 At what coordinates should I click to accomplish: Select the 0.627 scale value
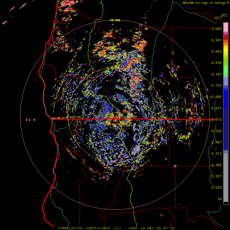point(216,108)
